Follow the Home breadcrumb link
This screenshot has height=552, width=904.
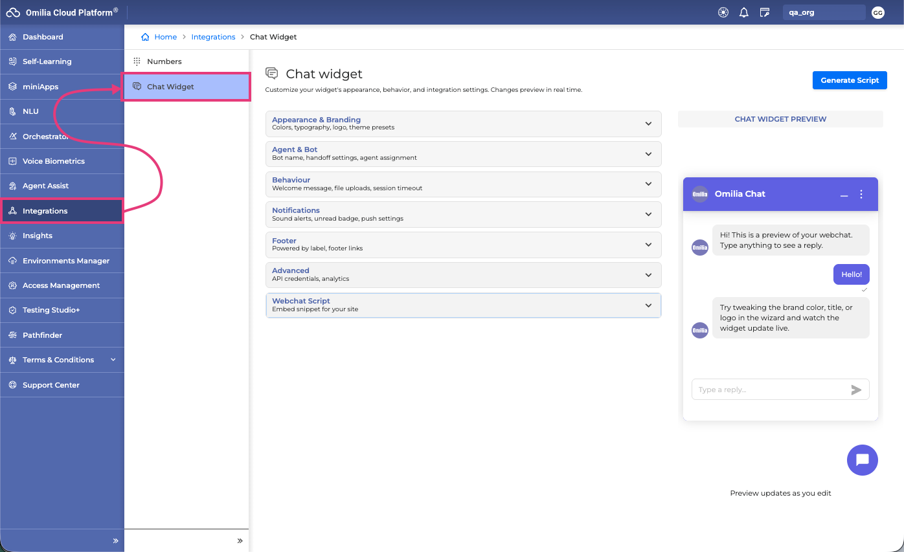(x=166, y=37)
